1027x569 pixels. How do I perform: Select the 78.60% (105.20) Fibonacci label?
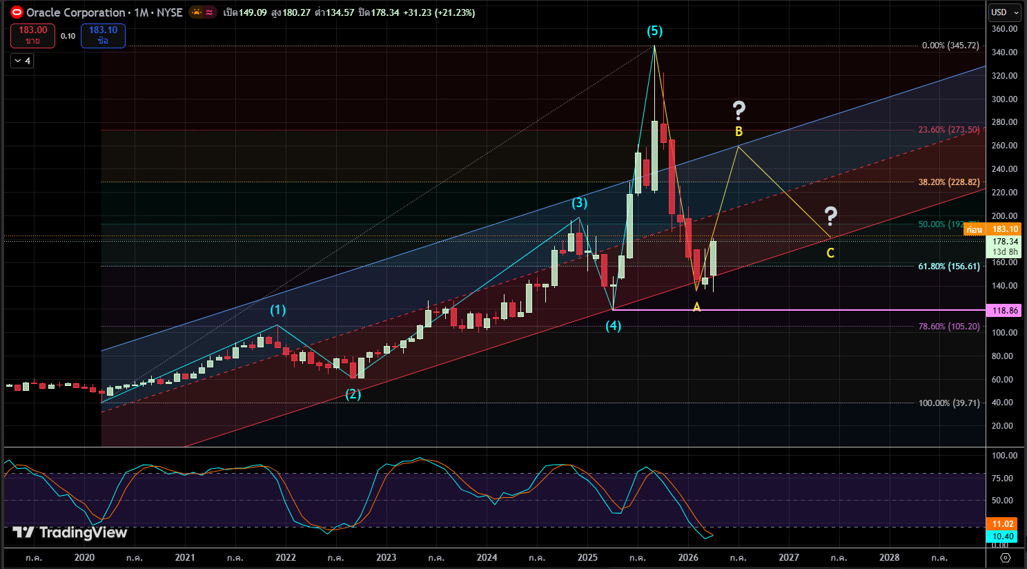point(948,327)
